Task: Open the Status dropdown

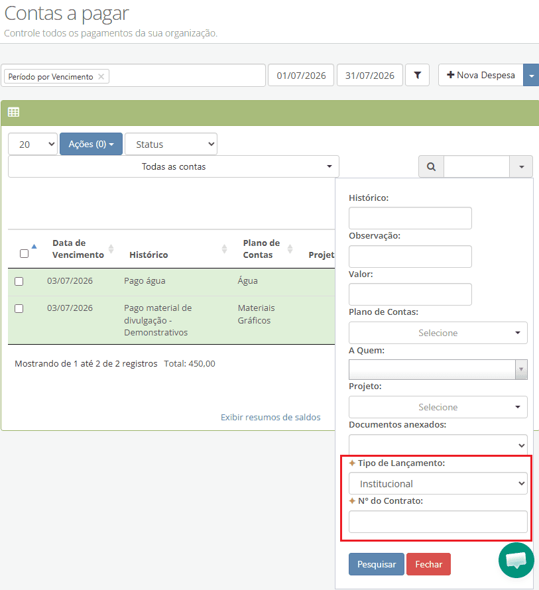Action: tap(171, 144)
